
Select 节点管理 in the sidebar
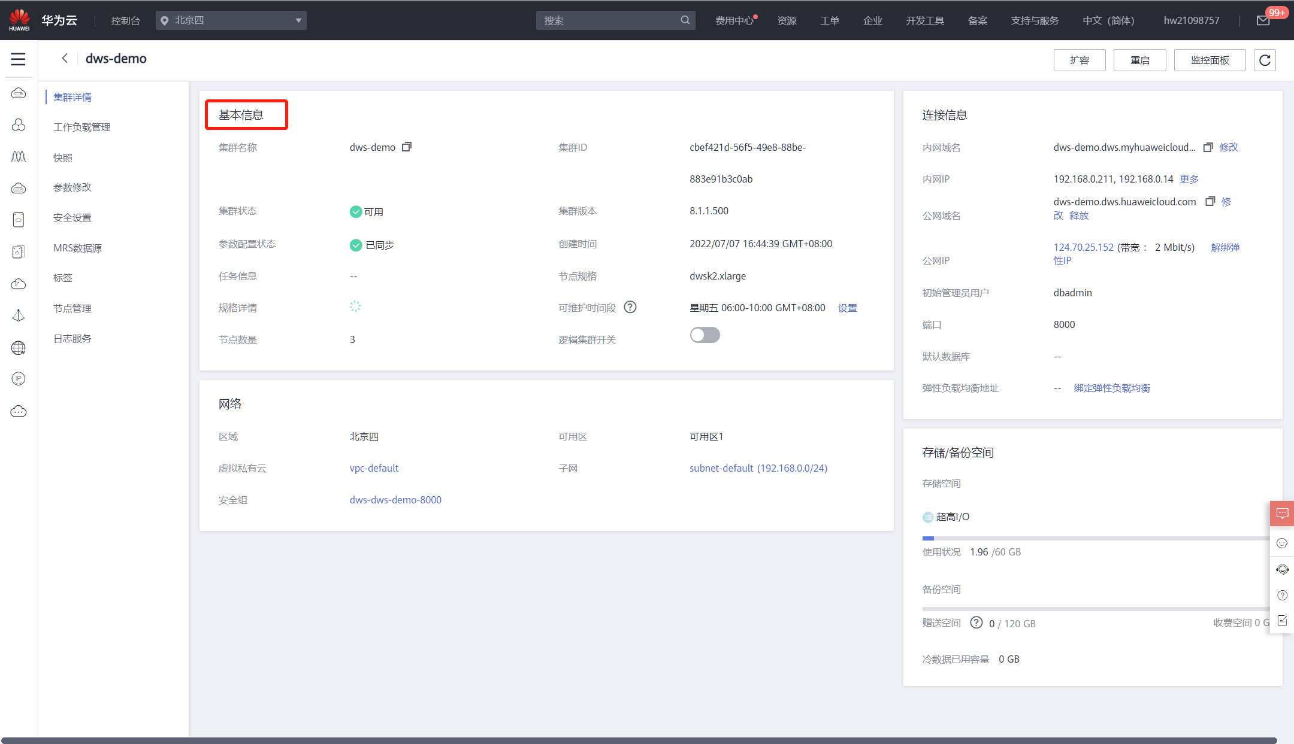tap(72, 308)
